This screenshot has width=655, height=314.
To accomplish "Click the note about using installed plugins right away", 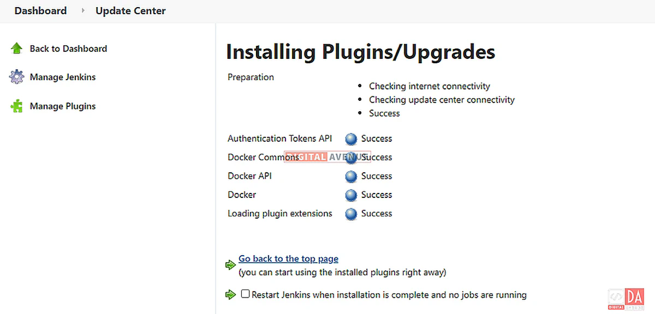I will [342, 272].
